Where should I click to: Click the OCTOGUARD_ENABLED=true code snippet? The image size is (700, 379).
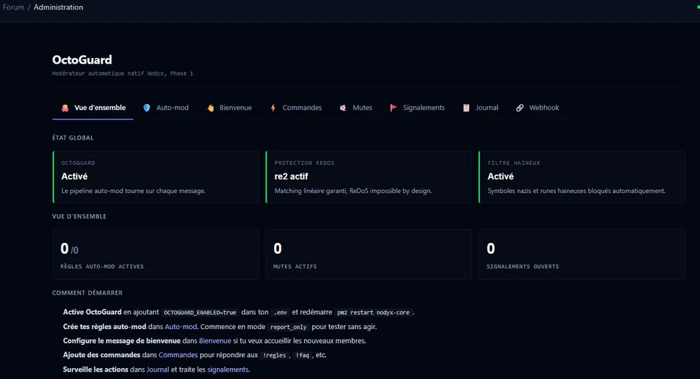(200, 313)
